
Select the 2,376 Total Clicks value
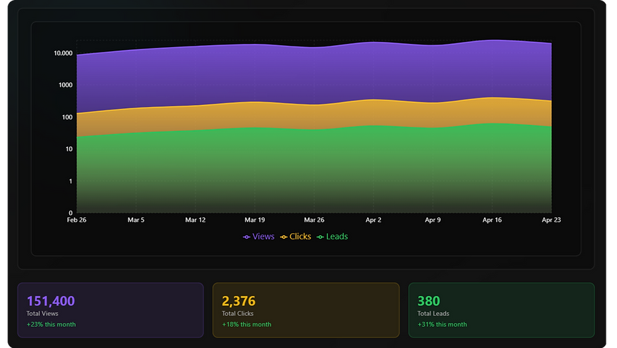[x=239, y=301]
